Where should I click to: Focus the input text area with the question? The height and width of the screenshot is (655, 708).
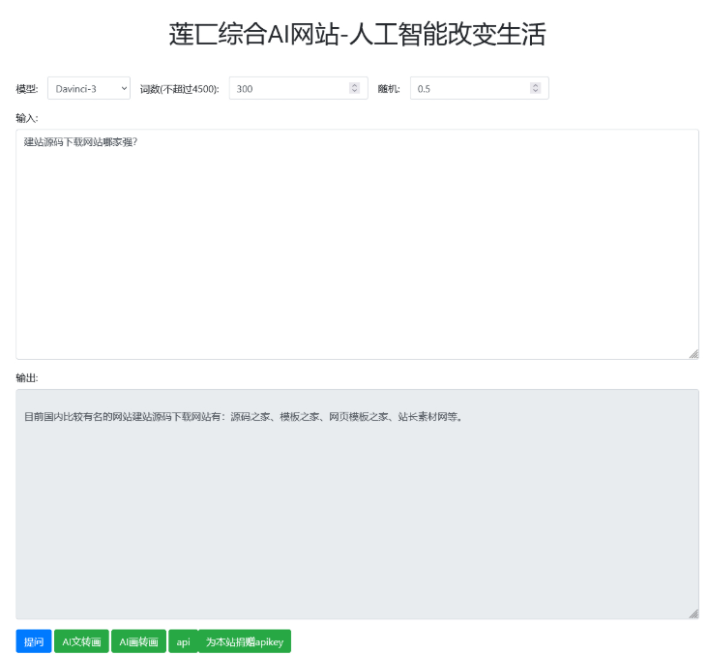[x=356, y=244]
